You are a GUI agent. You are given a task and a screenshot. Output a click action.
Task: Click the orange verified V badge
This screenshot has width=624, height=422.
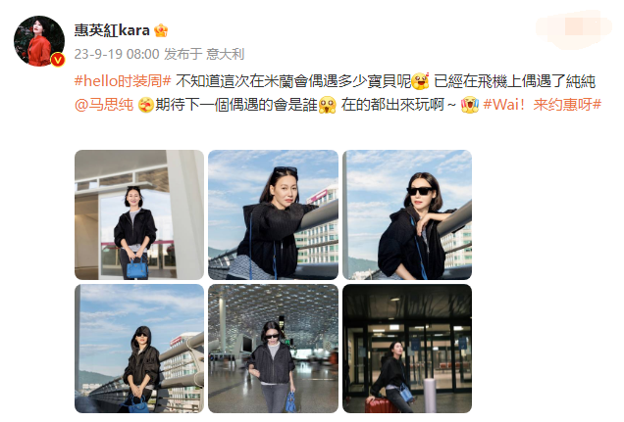(x=58, y=60)
